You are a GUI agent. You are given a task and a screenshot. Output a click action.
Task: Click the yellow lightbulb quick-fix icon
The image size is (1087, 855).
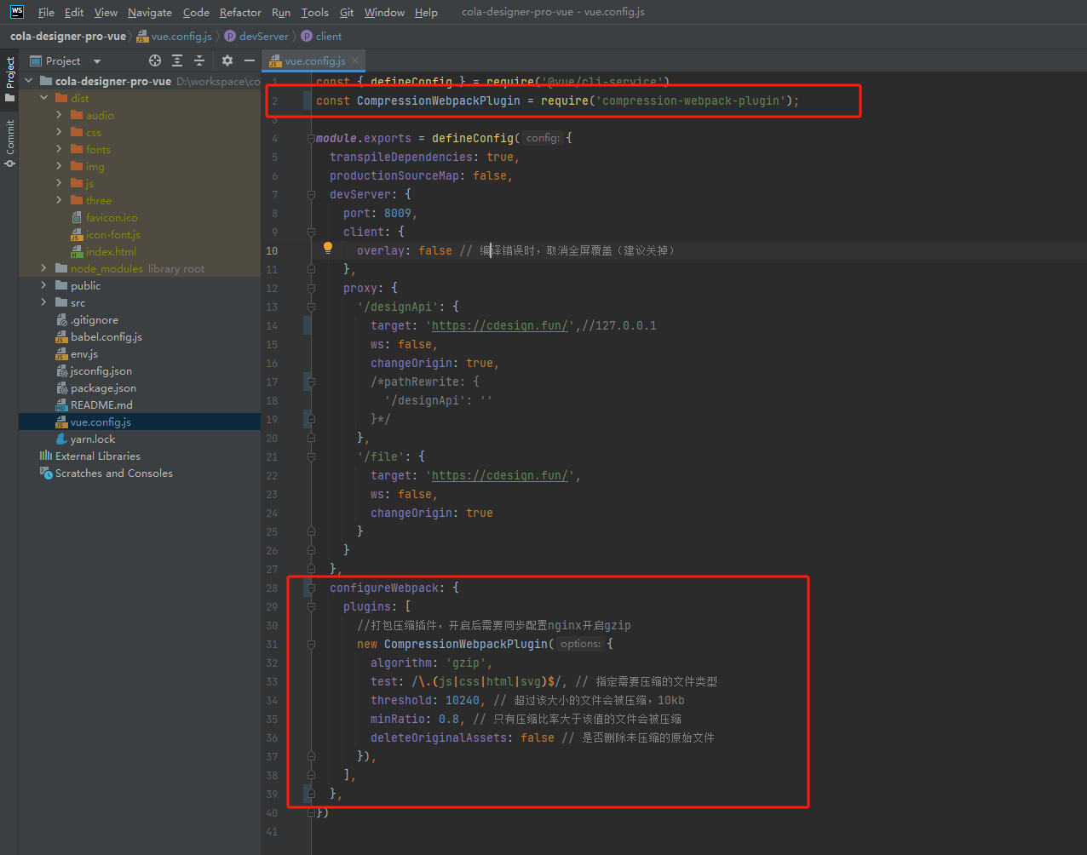tap(327, 249)
